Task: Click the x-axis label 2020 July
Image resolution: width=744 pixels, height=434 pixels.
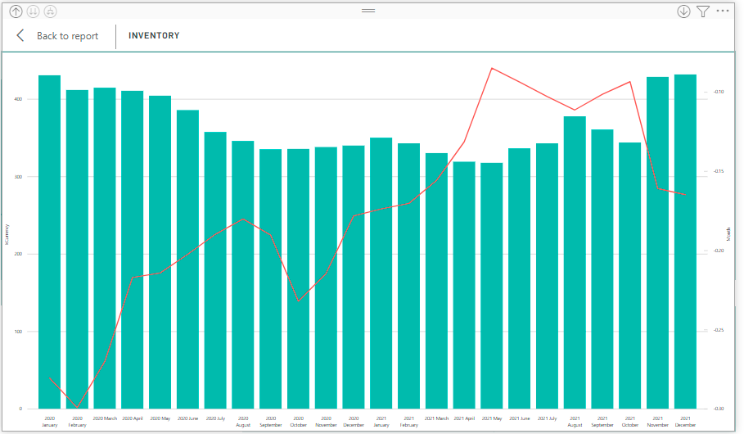Action: [x=215, y=418]
